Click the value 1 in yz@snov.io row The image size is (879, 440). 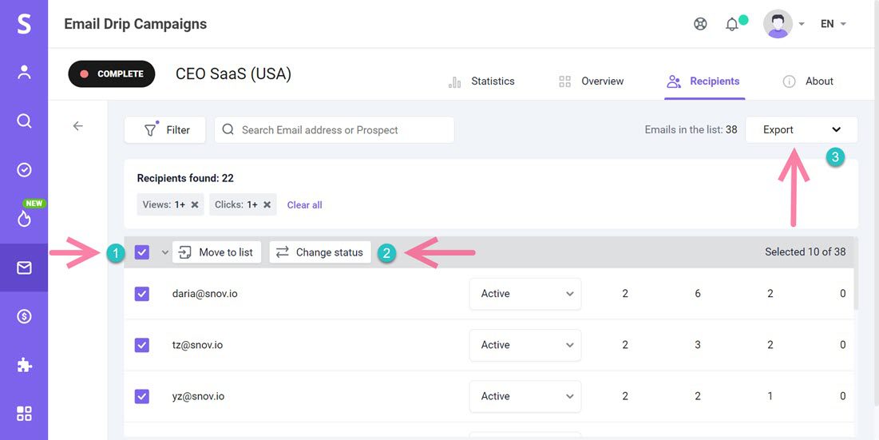770,396
